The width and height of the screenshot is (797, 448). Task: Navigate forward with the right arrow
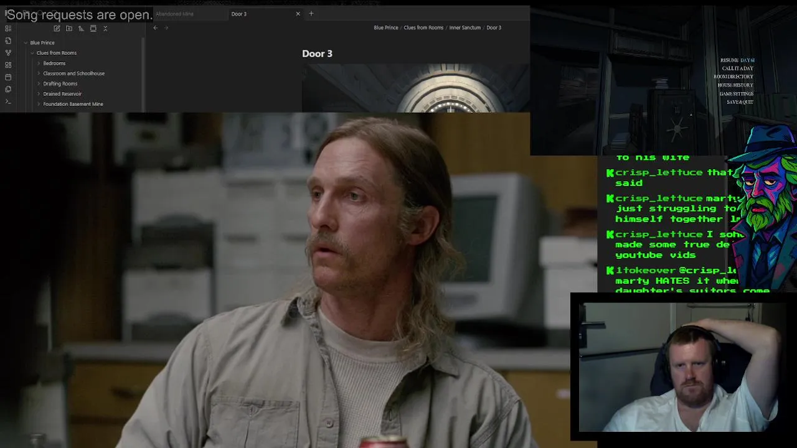click(166, 28)
